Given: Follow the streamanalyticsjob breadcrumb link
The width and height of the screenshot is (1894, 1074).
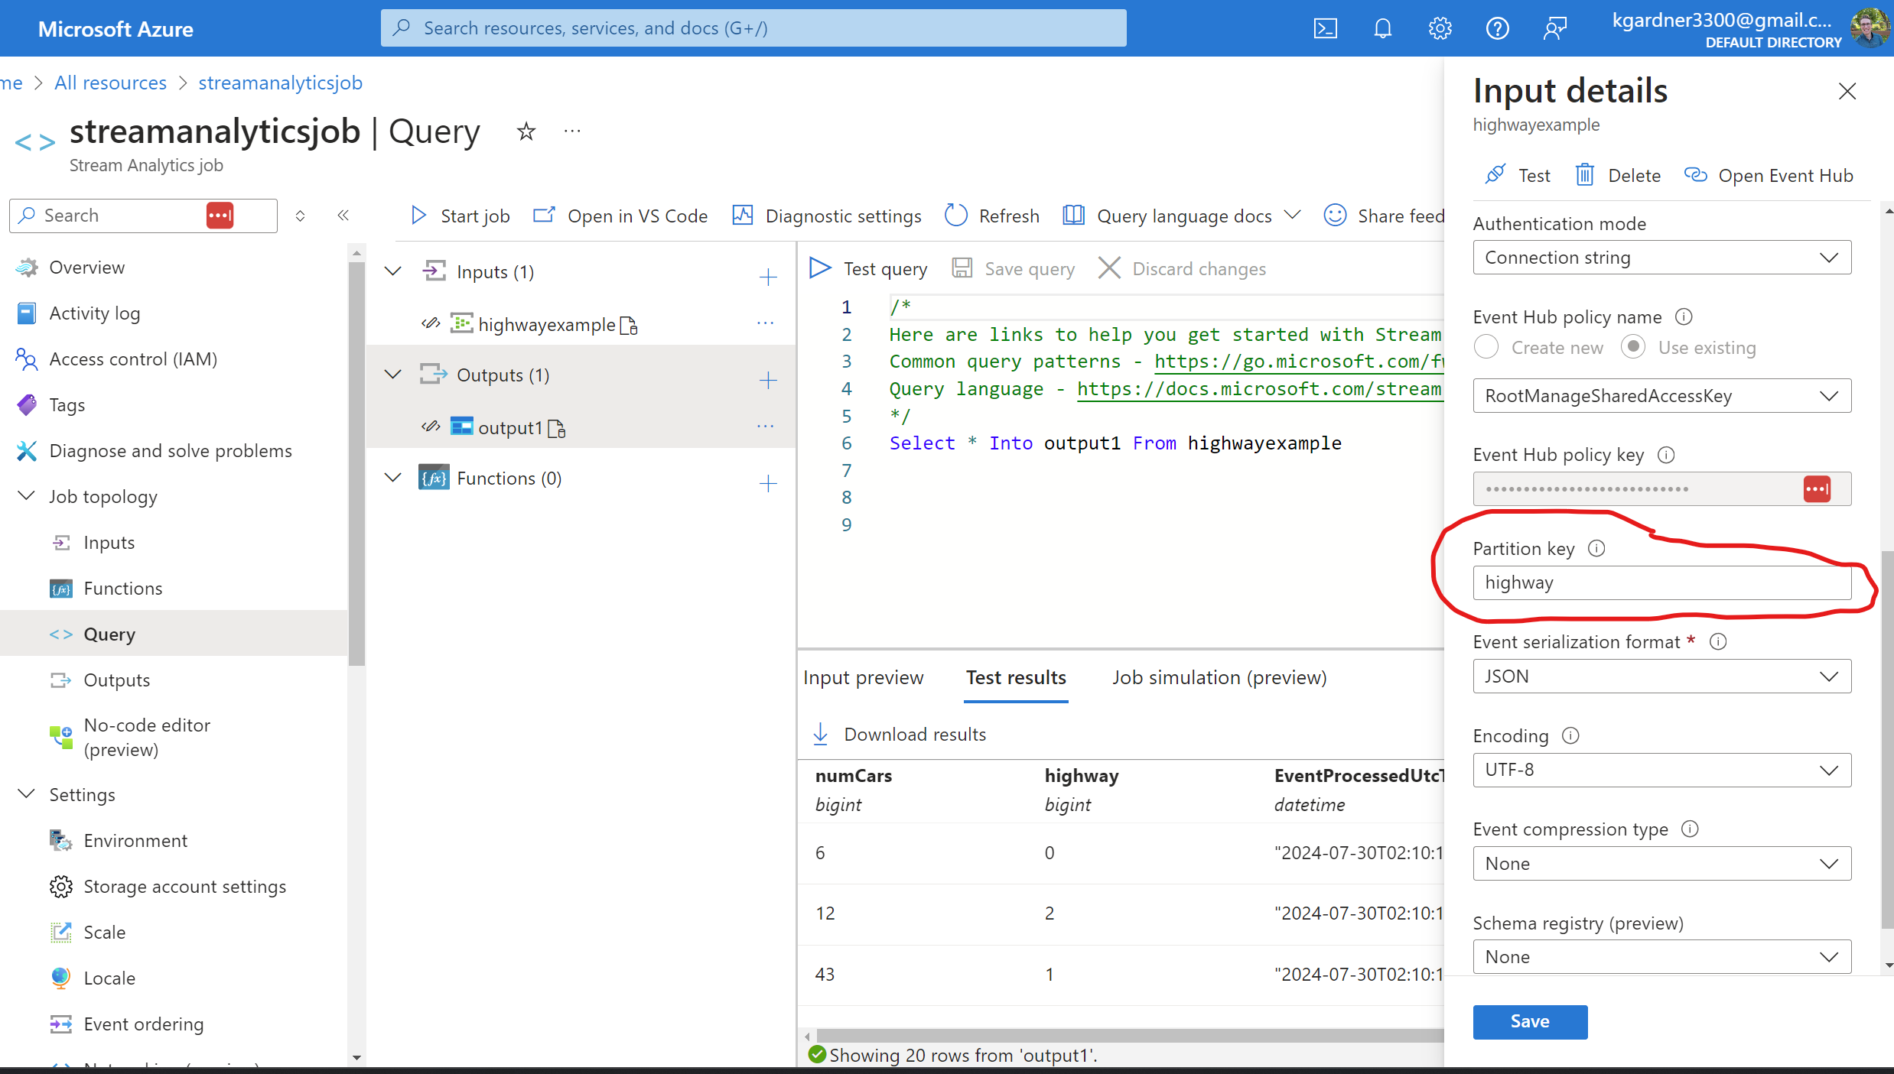Looking at the screenshot, I should pos(280,83).
